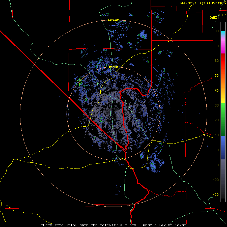Image resolution: width=227 pixels, height=227 pixels.
Task: Click the '100 NMI' range ring label
Action: pos(113,20)
